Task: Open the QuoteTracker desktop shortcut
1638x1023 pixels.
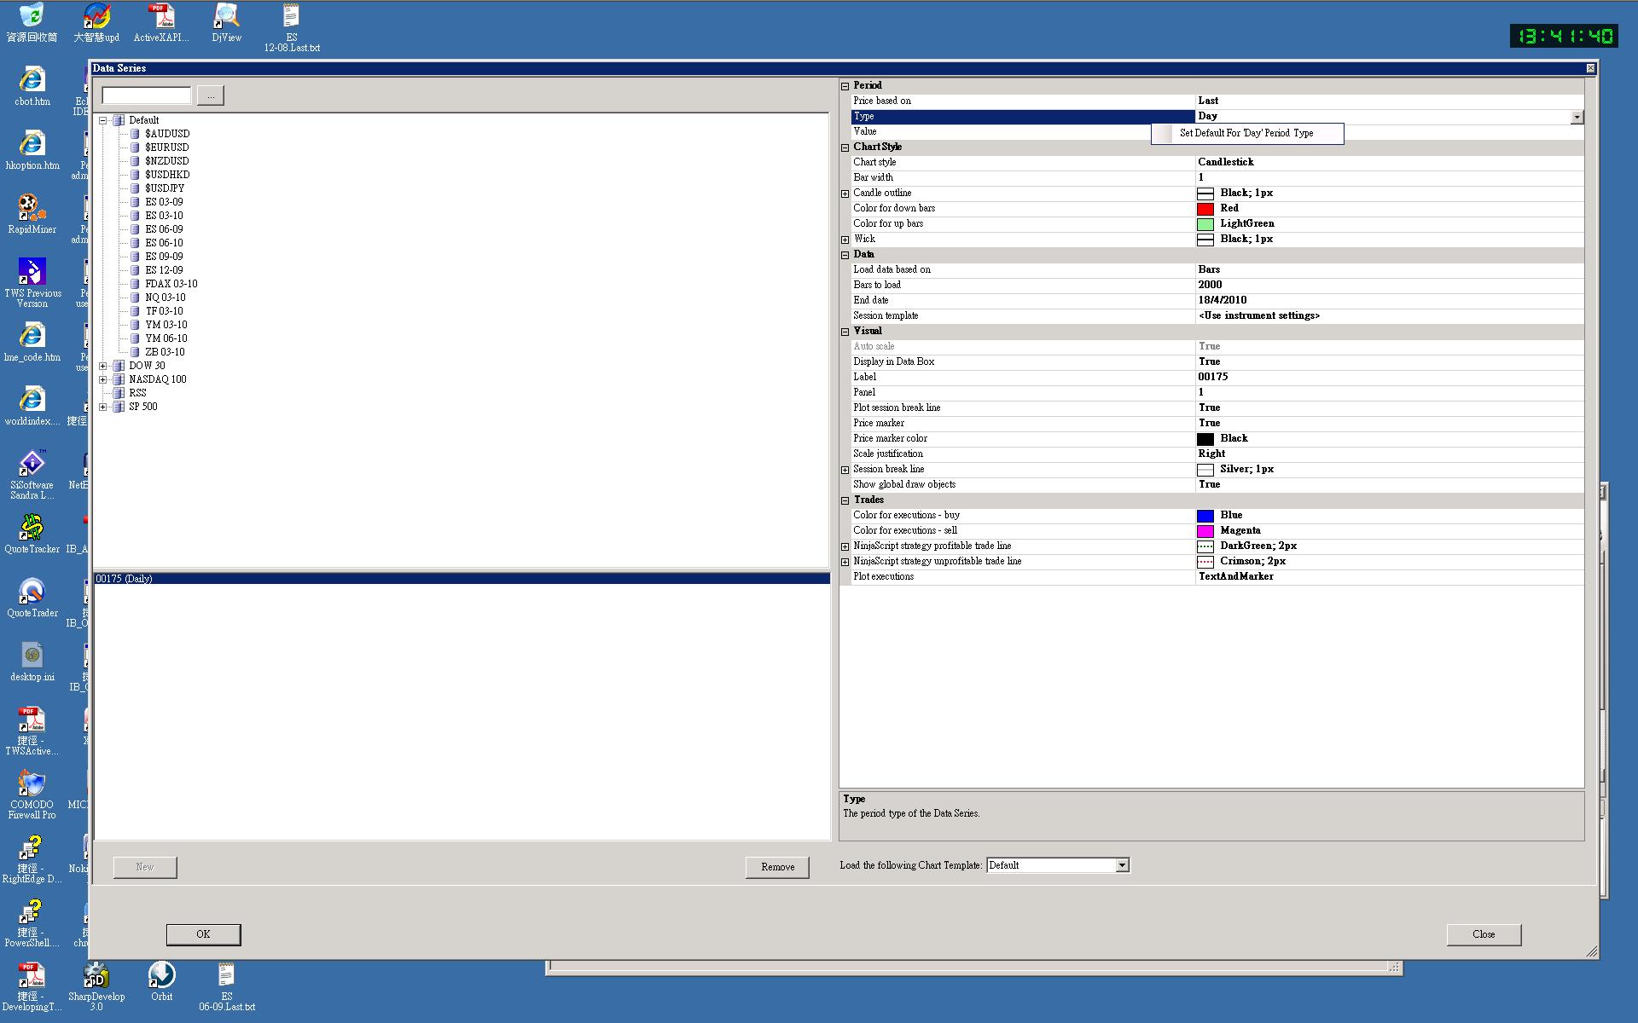Action: [32, 529]
